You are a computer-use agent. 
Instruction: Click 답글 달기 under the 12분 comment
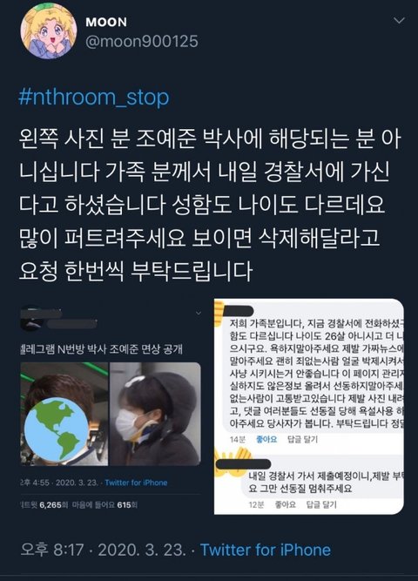point(321,504)
